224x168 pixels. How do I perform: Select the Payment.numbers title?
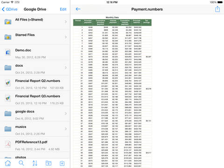point(147,9)
